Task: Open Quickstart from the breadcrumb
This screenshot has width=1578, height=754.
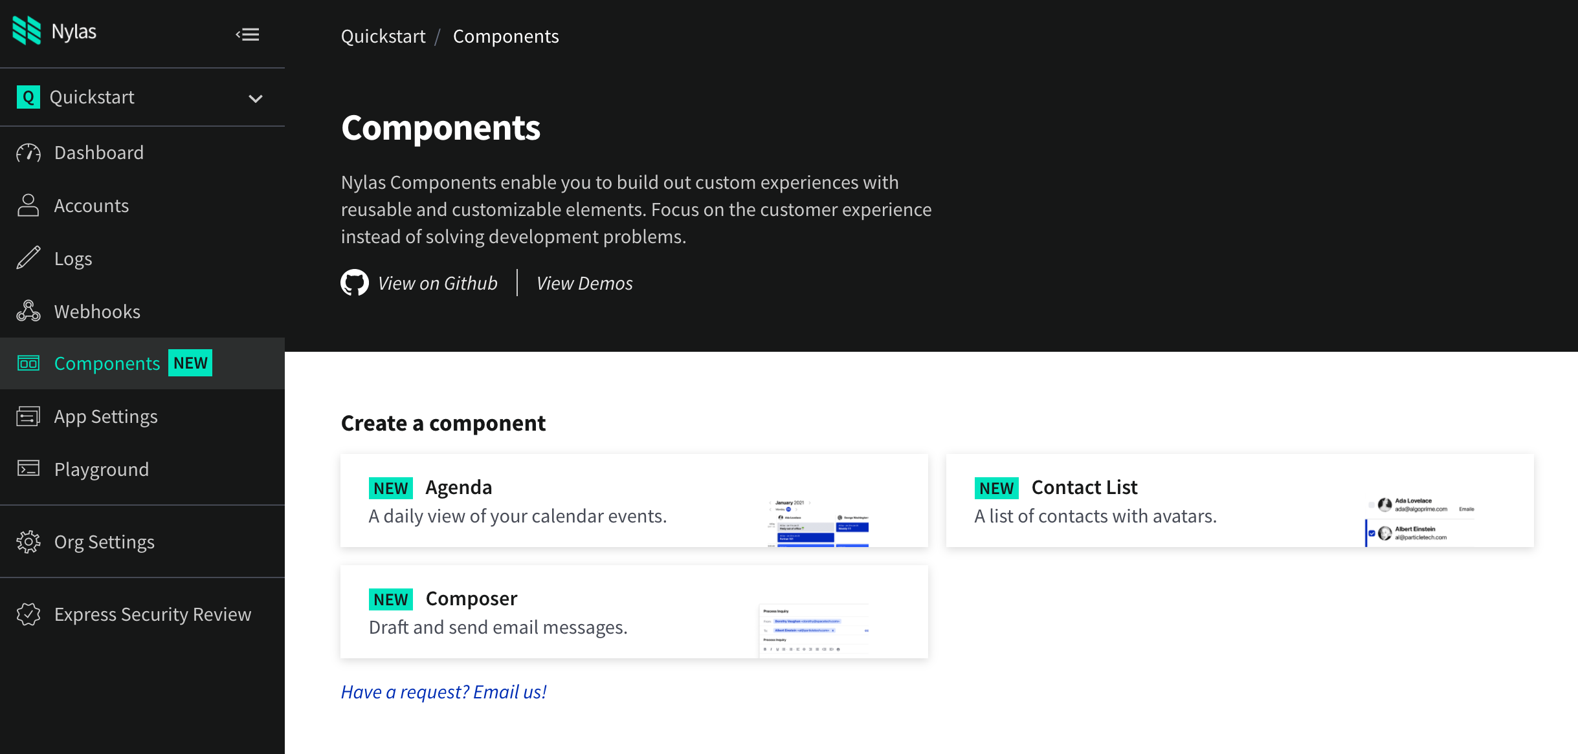Action: [383, 36]
